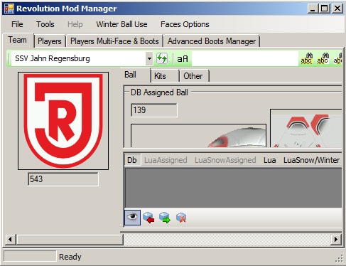Click the second binoculars abc search icon
The width and height of the screenshot is (346, 266).
323,58
